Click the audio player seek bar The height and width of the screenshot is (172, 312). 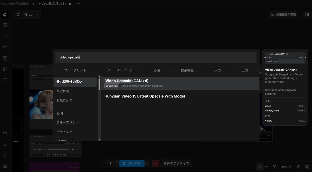click(x=58, y=149)
